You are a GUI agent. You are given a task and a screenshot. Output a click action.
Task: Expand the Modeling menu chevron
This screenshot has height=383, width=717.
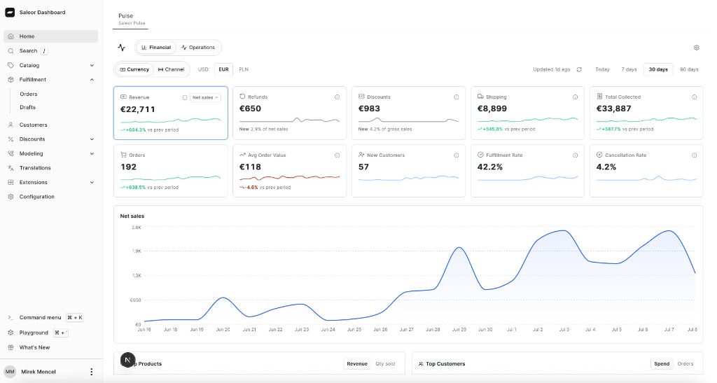(x=92, y=153)
